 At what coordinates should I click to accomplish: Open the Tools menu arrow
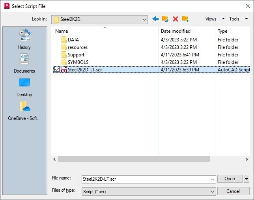[x=247, y=19]
